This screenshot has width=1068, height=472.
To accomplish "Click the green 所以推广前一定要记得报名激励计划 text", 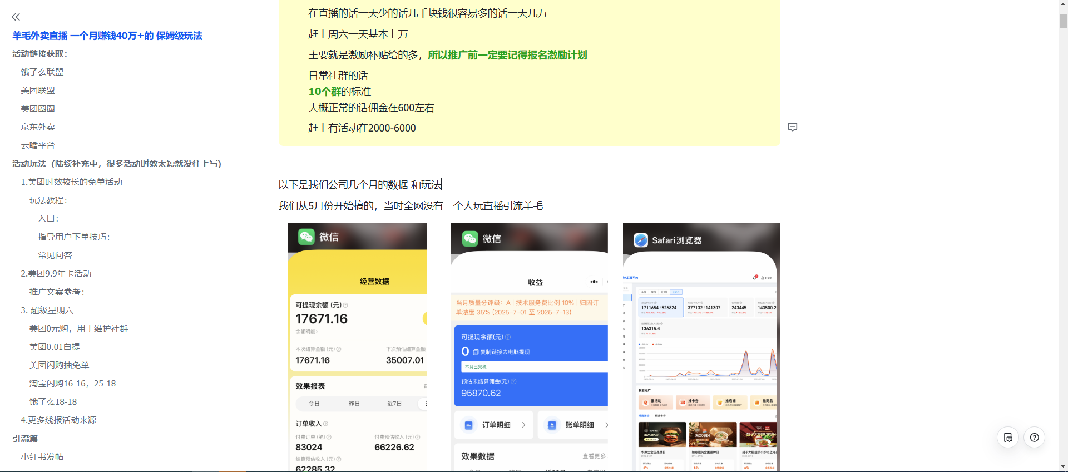I will [507, 55].
